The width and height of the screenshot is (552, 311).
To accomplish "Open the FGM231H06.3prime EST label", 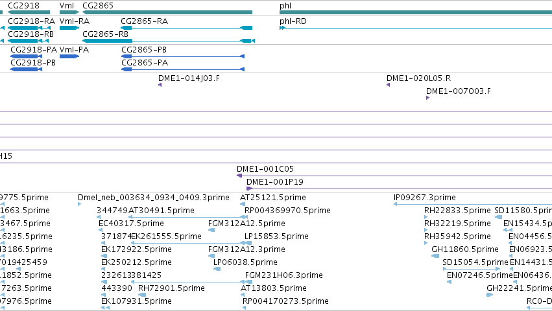I will [283, 275].
